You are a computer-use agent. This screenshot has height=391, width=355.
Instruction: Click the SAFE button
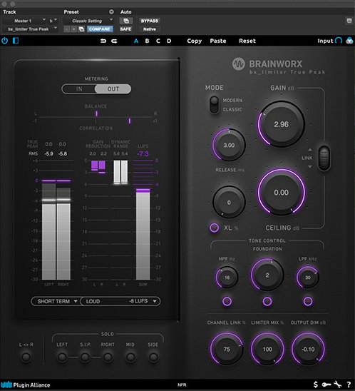pyautogui.click(x=125, y=29)
